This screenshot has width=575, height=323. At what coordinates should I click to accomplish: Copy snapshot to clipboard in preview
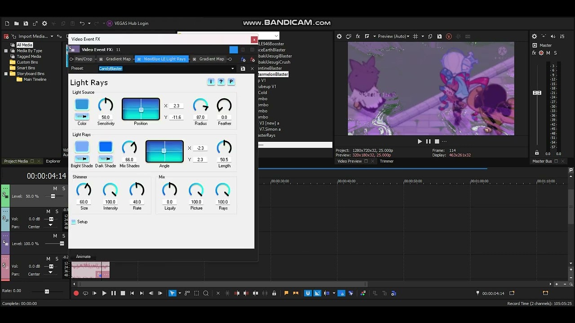pyautogui.click(x=430, y=36)
